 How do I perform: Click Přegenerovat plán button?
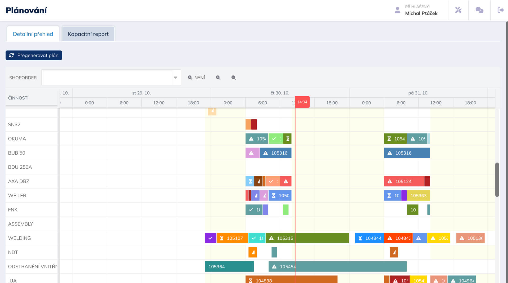[34, 55]
